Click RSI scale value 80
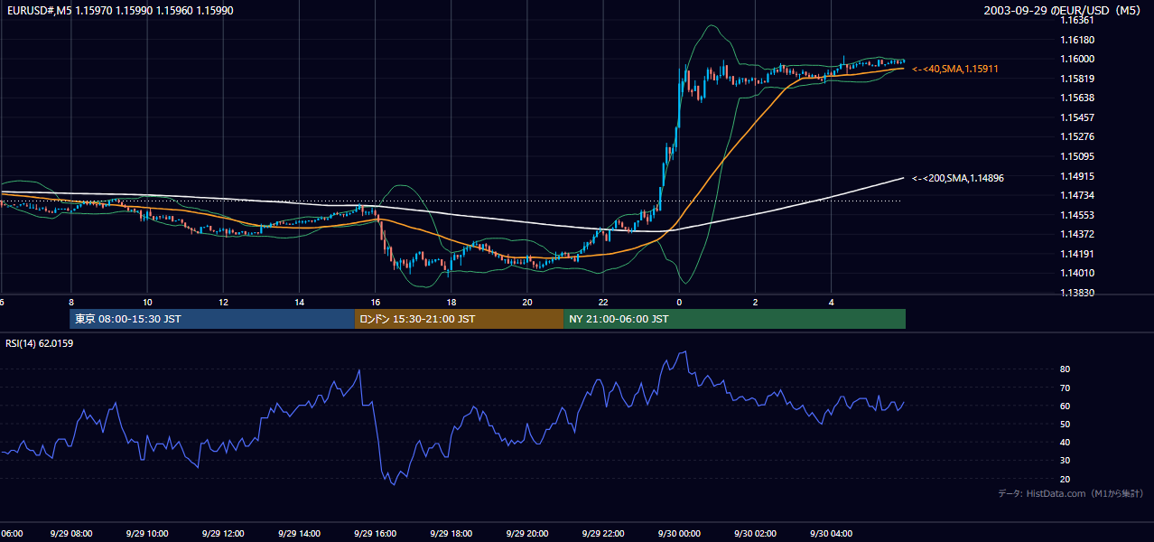The width and height of the screenshot is (1154, 542). (x=1065, y=369)
